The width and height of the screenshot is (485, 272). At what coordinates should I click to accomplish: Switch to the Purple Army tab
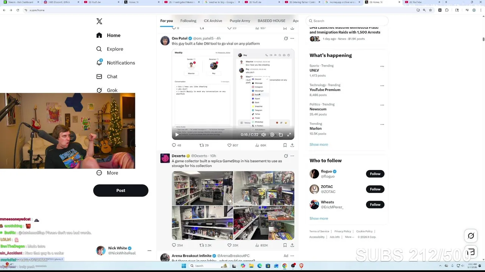coord(240,21)
